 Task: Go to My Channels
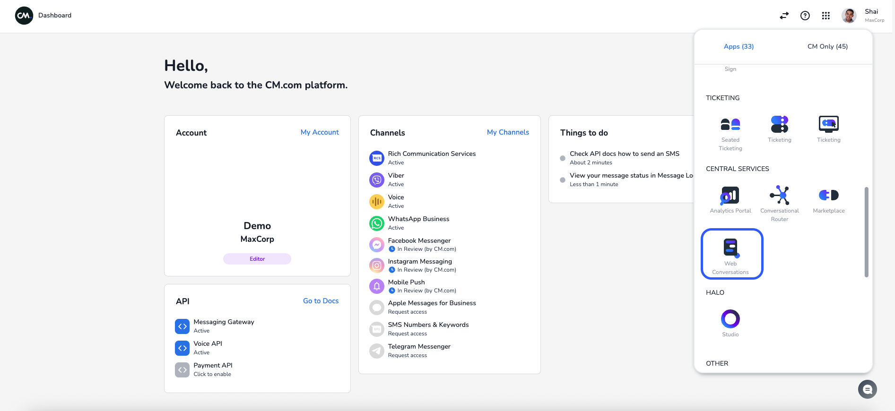point(508,132)
